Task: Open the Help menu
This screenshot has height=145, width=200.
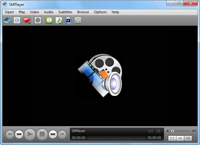Action: [x=115, y=12]
